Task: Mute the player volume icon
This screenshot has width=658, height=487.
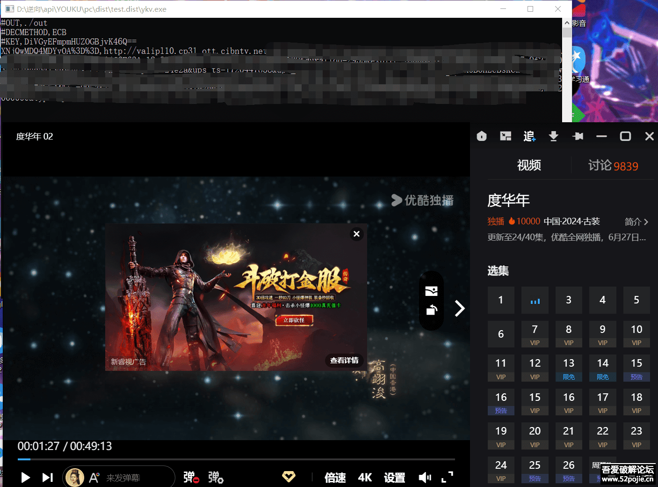Action: click(425, 477)
